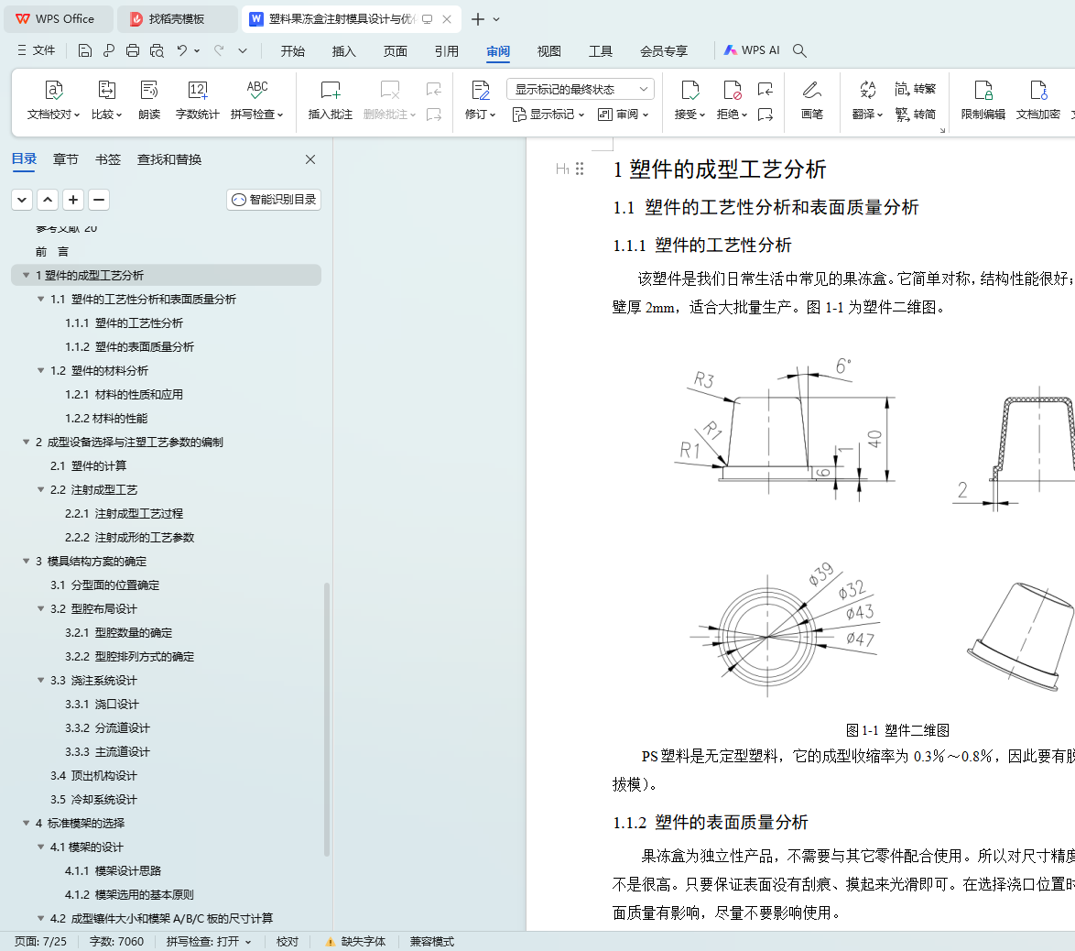The height and width of the screenshot is (951, 1075).
Task: Open a new tab with plus button
Action: 478,19
